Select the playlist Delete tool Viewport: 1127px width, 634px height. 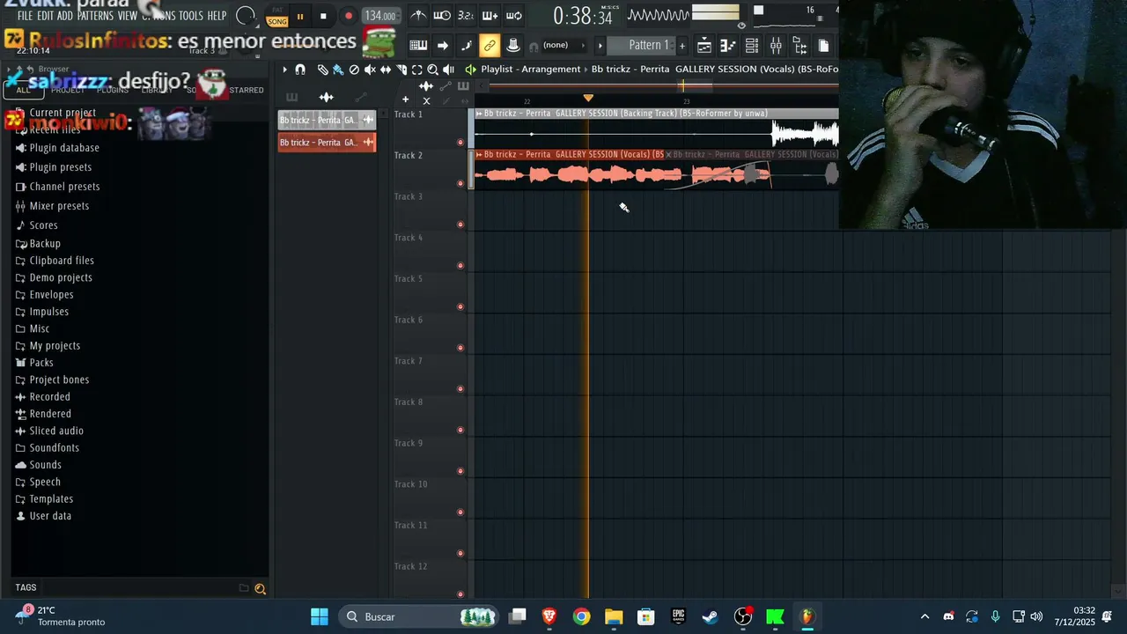click(354, 70)
